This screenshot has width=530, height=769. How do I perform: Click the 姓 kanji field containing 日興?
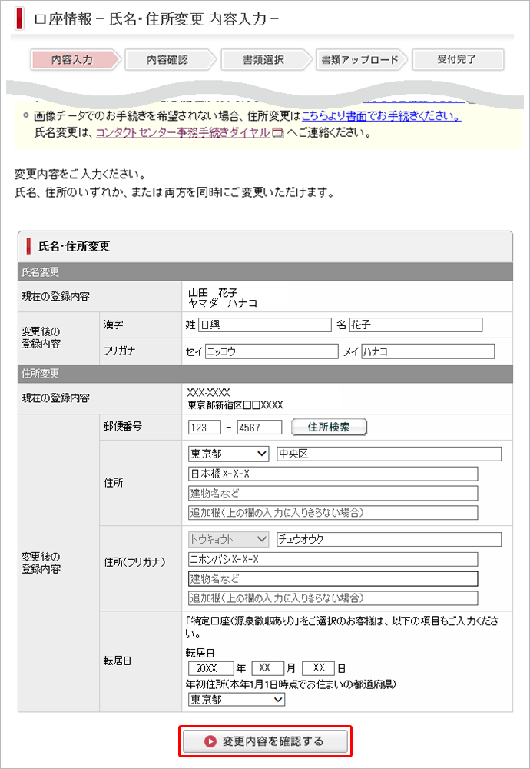pos(263,325)
